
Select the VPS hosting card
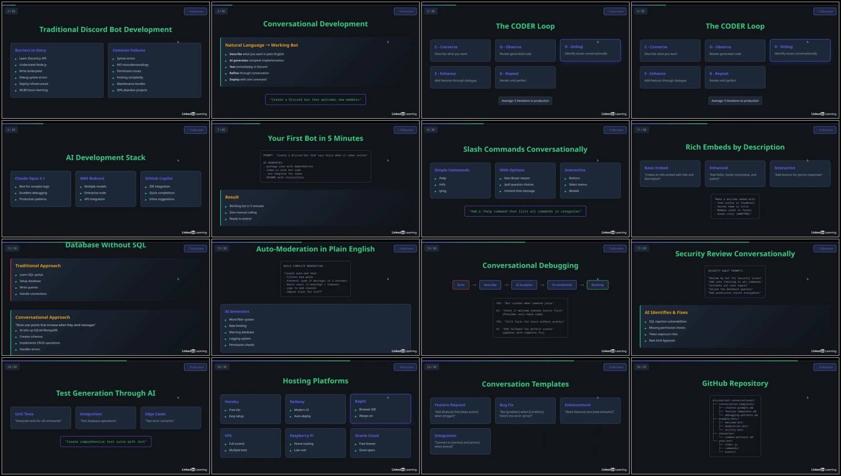click(251, 443)
